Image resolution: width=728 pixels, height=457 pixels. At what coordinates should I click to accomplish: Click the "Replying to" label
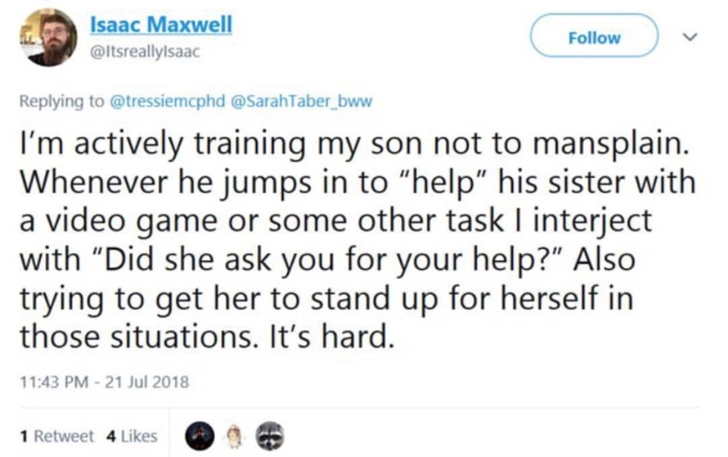pyautogui.click(x=62, y=101)
